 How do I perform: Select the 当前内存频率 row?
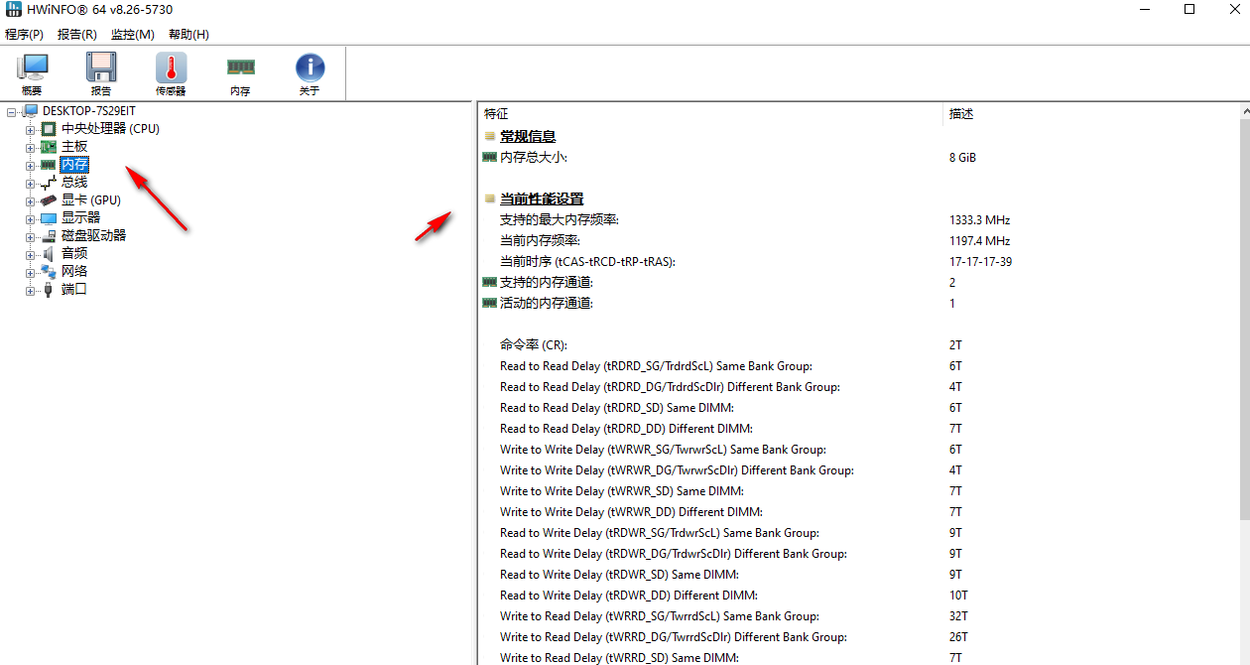(x=540, y=241)
